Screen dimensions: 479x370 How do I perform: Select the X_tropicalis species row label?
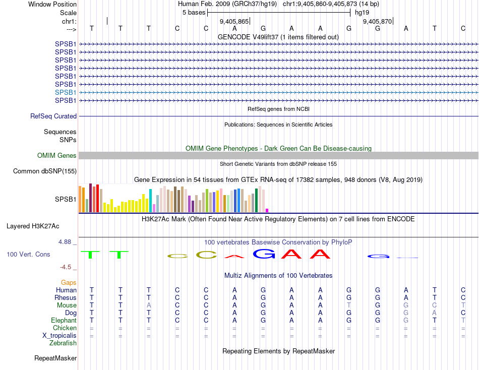(x=59, y=336)
